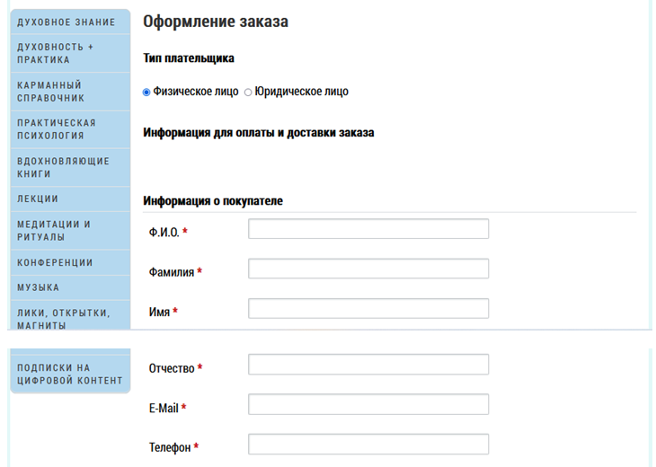Image resolution: width=656 pixels, height=467 pixels.
Task: Click the Фамилия input field
Action: coord(368,269)
